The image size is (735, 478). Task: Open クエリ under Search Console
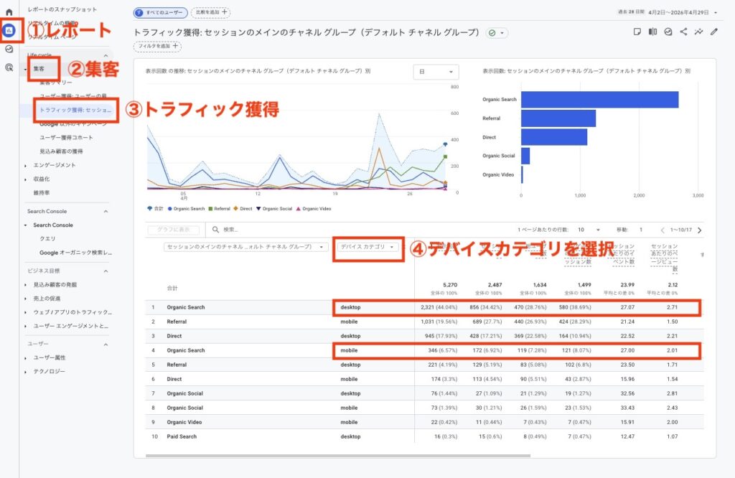click(47, 238)
